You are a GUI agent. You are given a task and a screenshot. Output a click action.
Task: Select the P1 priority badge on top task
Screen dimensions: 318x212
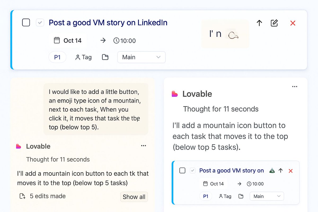pyautogui.click(x=58, y=57)
